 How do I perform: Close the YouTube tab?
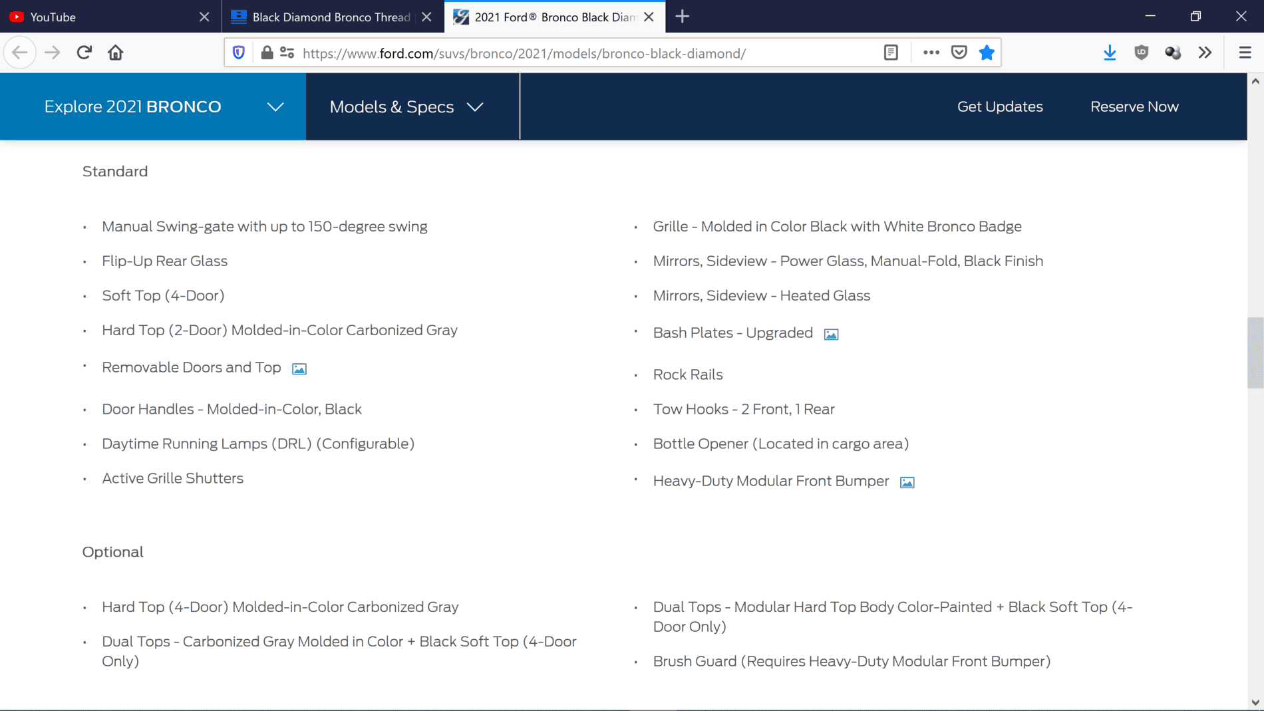point(204,17)
